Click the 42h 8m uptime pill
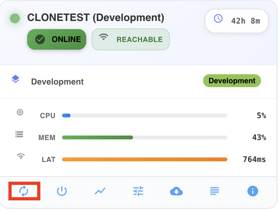The height and width of the screenshot is (212, 280). [x=237, y=21]
